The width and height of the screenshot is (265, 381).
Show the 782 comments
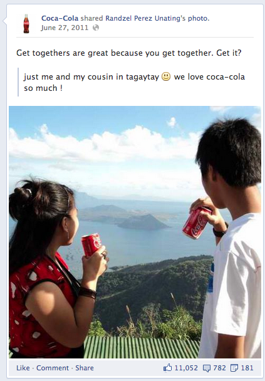click(x=219, y=368)
